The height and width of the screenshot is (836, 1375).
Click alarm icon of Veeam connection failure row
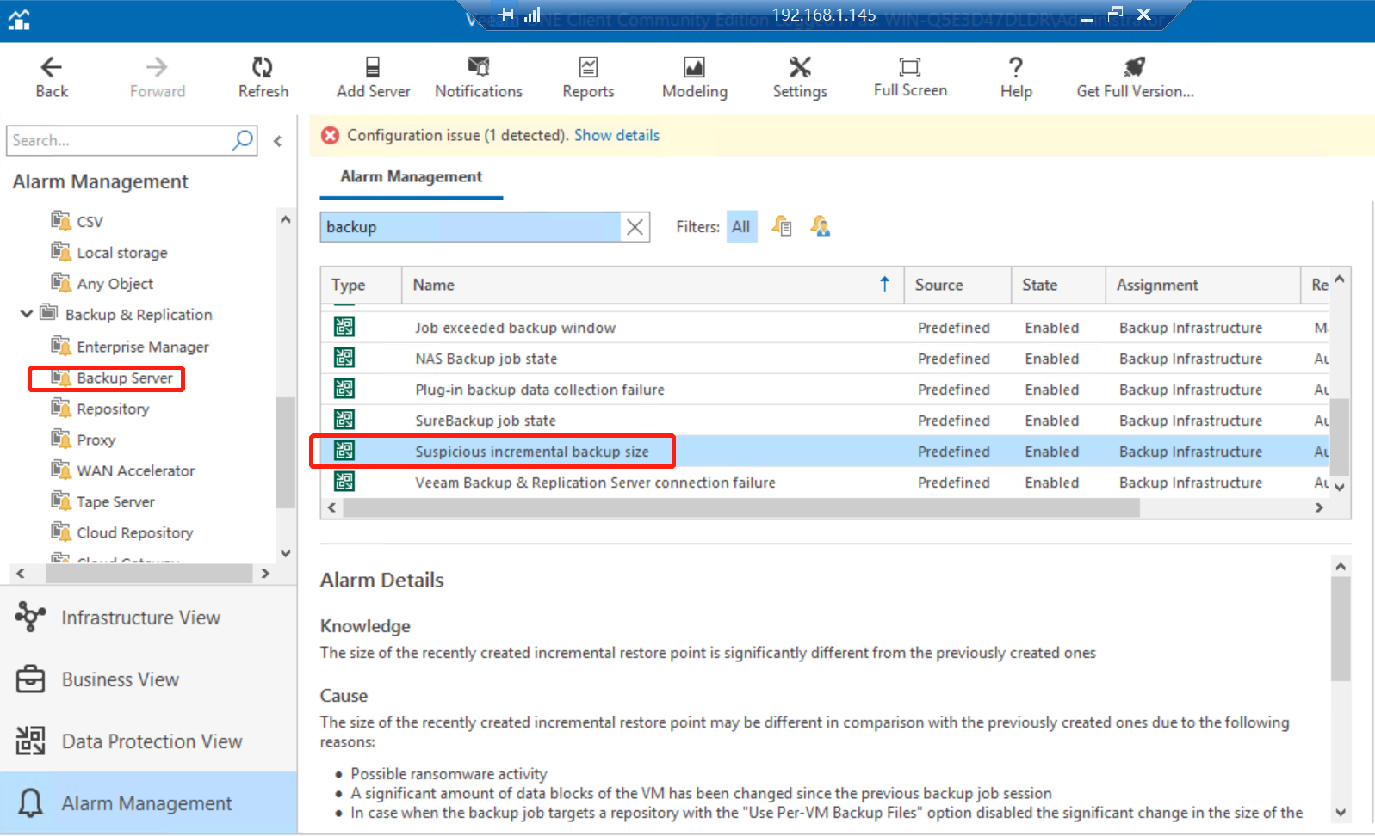click(344, 482)
